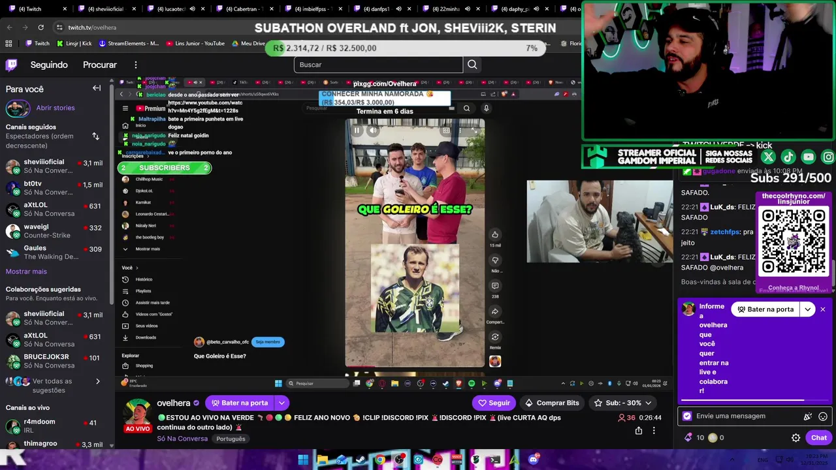
Task: Click the Twitch logo home icon
Action: (11, 65)
